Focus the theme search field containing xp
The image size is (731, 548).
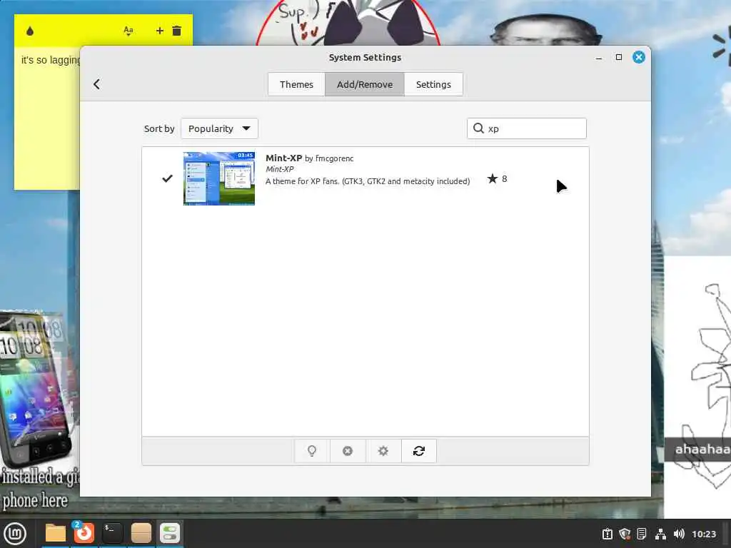click(526, 128)
